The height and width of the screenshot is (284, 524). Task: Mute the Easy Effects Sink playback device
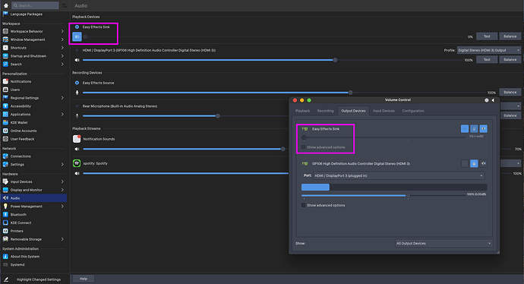tap(77, 36)
